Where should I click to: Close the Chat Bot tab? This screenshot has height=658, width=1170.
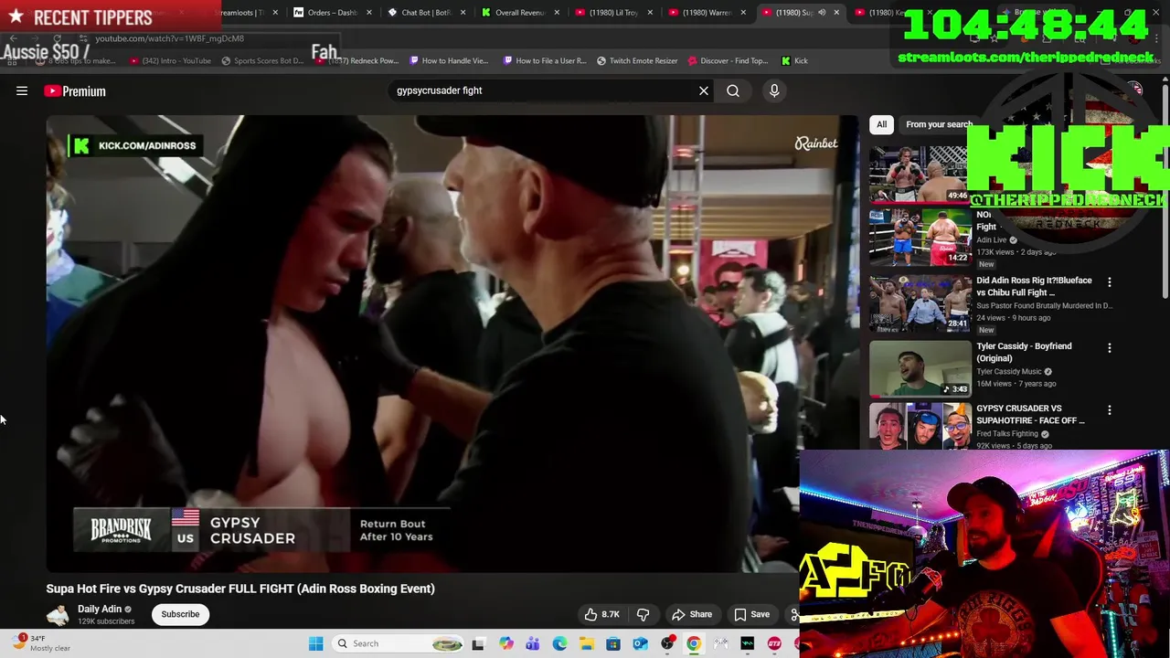click(x=463, y=13)
